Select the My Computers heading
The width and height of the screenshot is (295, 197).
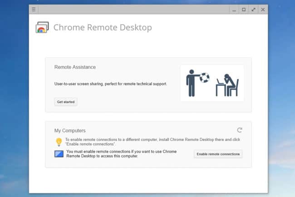point(70,131)
